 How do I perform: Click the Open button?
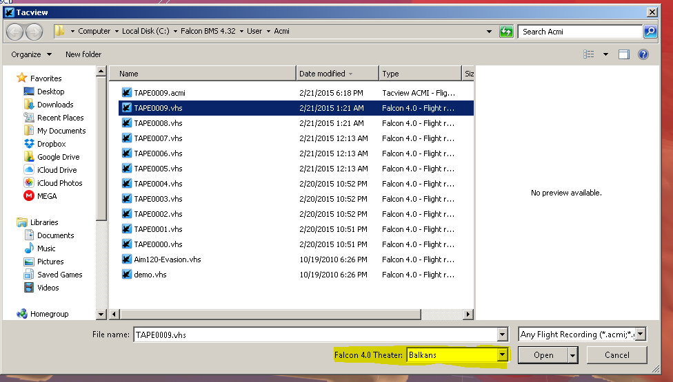(543, 355)
